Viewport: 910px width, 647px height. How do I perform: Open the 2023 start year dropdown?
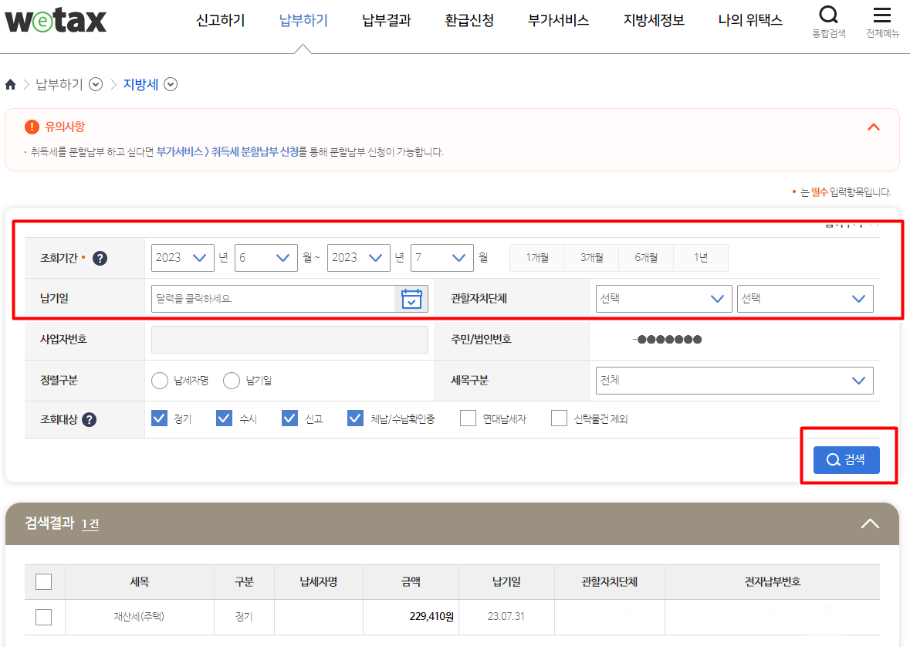coord(182,258)
